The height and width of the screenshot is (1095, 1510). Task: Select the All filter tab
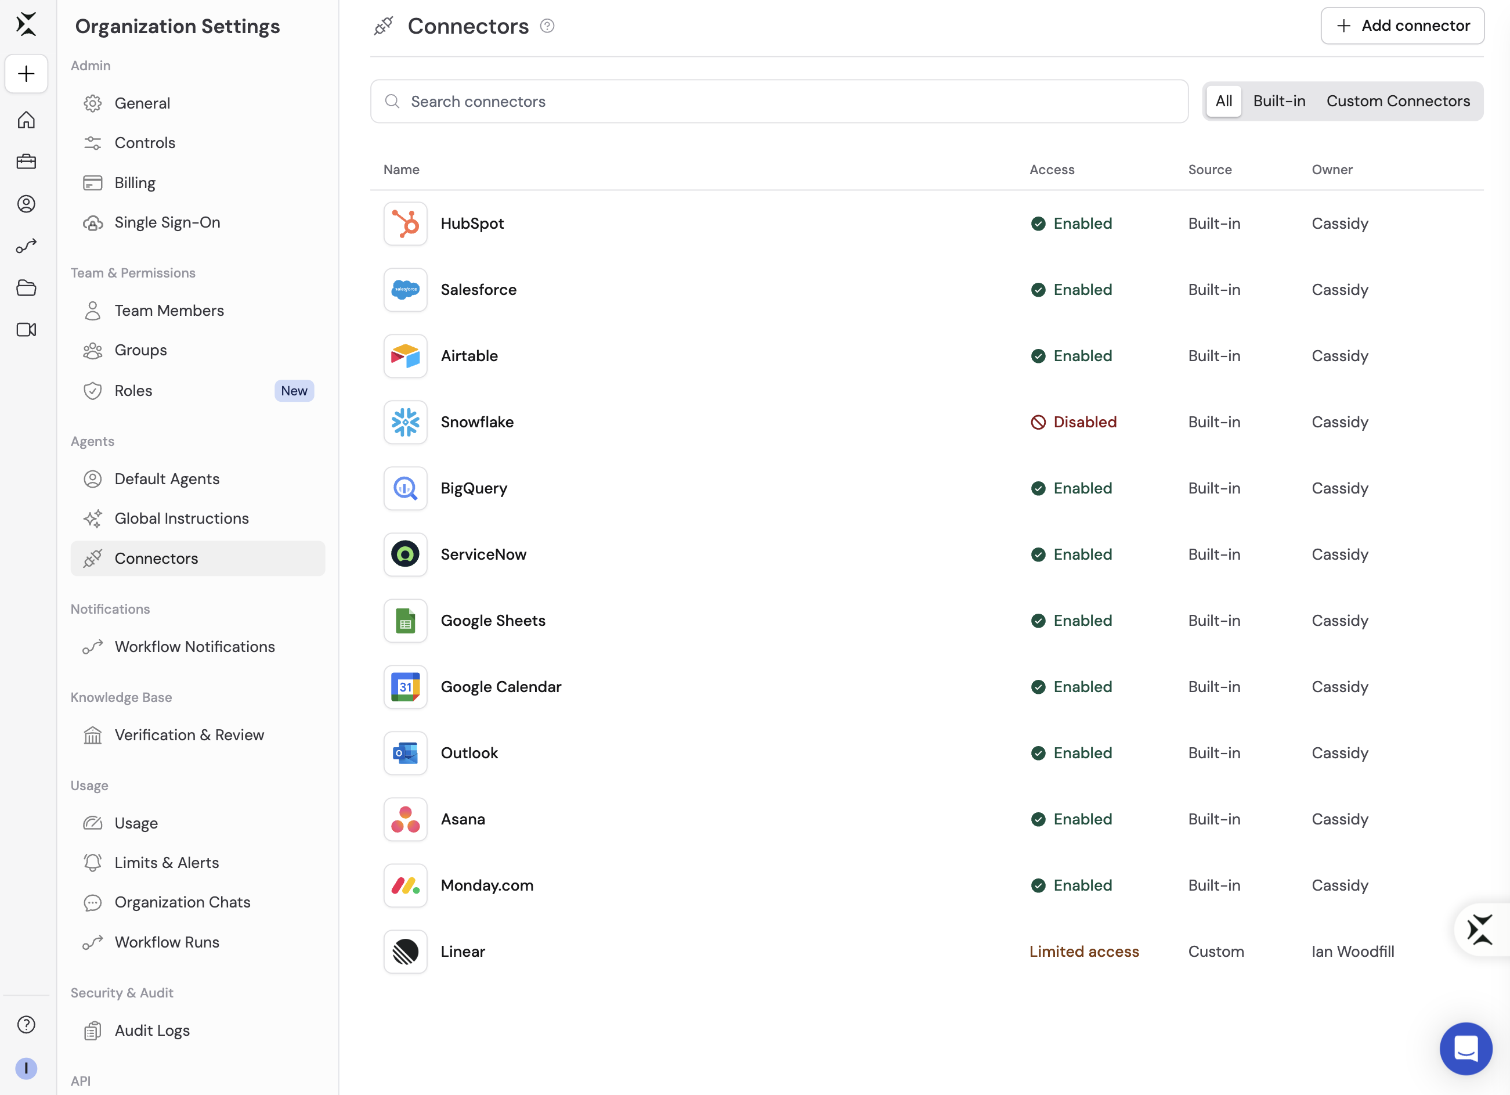coord(1224,101)
